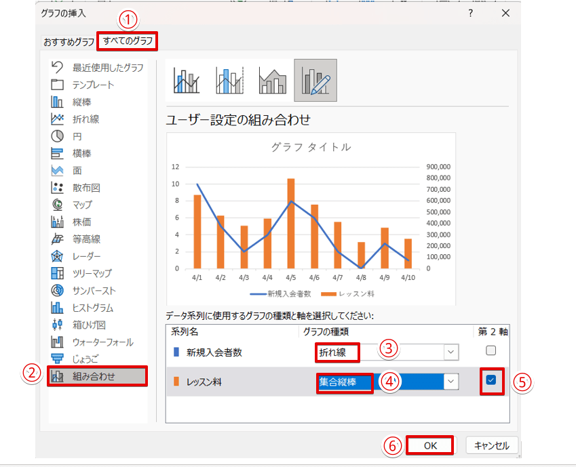
Task: Select the 散布図 scatter chart category
Action: (x=85, y=187)
